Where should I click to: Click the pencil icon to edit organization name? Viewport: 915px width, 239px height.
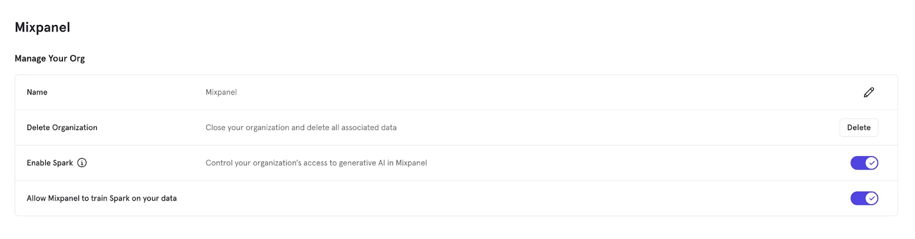coord(869,92)
